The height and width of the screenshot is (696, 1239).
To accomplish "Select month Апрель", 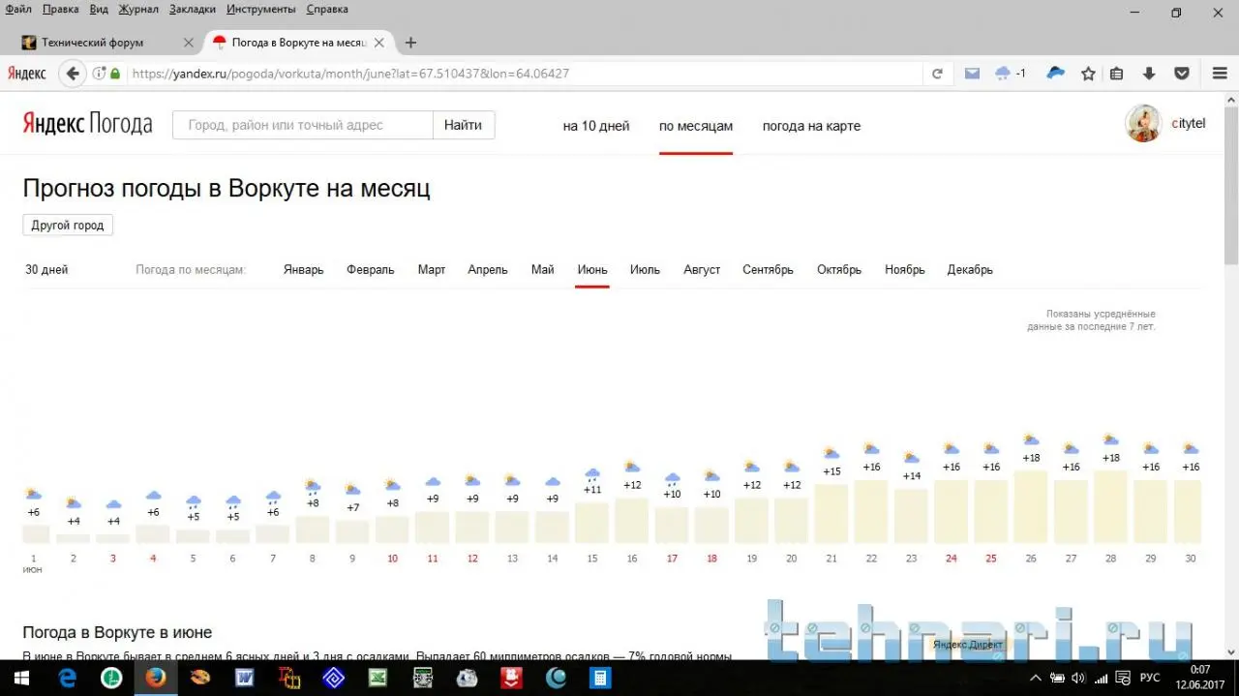I will (488, 270).
